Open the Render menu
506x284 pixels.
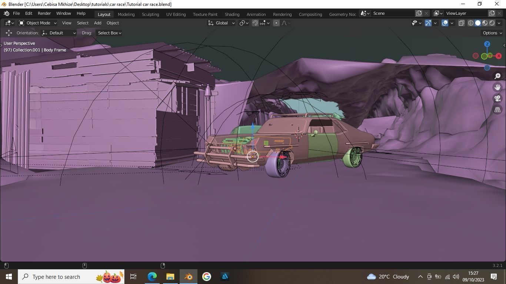(x=44, y=13)
